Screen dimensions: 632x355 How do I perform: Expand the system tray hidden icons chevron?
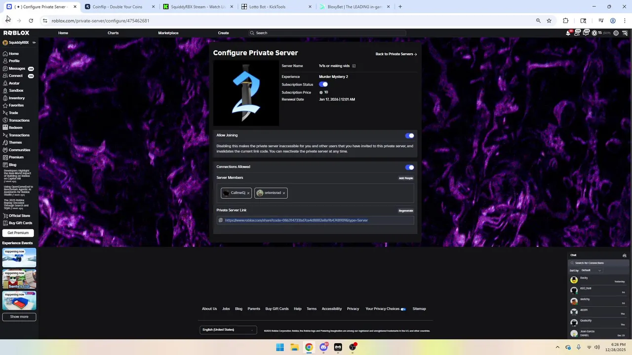pos(557,347)
